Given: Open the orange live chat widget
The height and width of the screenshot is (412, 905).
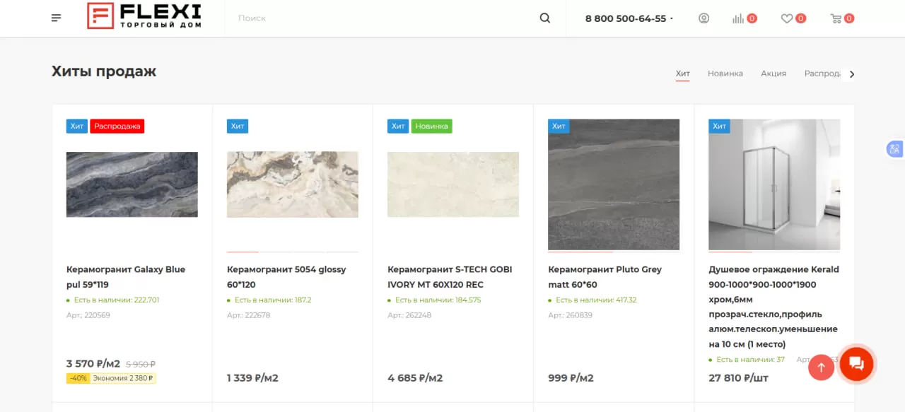Looking at the screenshot, I should [x=856, y=364].
